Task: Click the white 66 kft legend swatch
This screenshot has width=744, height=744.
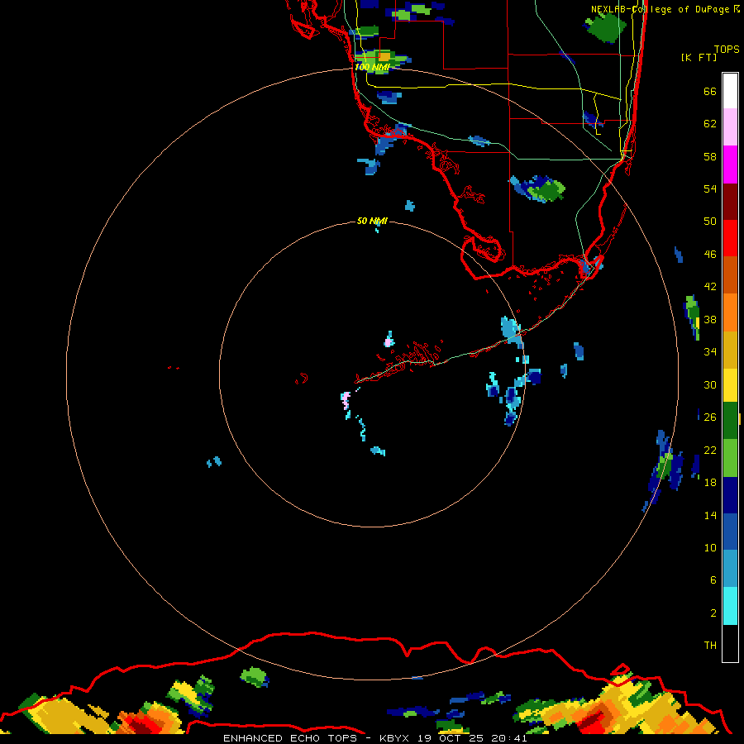Action: (730, 91)
